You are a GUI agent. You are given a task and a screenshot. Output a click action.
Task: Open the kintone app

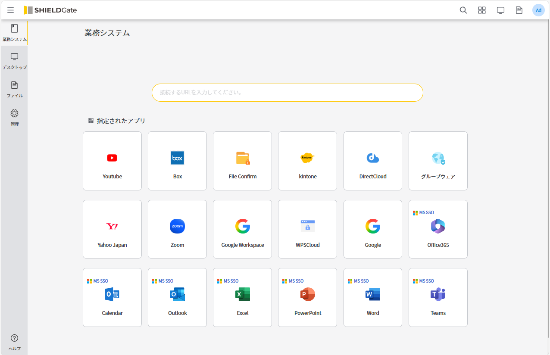(x=307, y=161)
